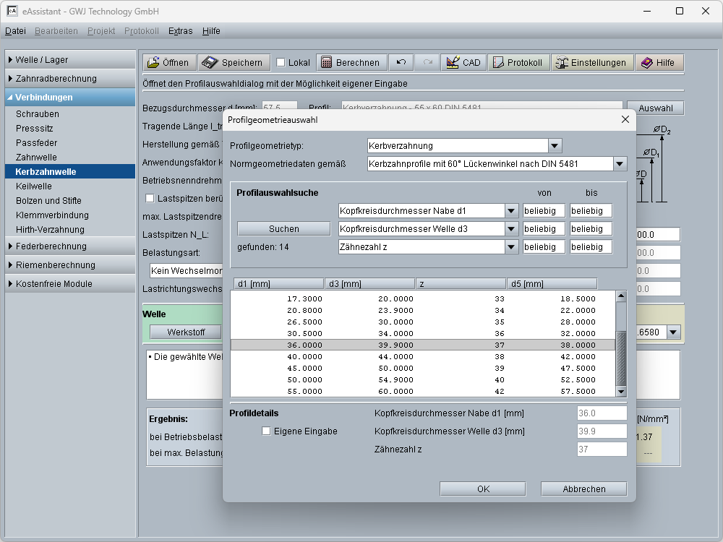Open the Datei menu
The width and height of the screenshot is (723, 542).
click(x=15, y=31)
